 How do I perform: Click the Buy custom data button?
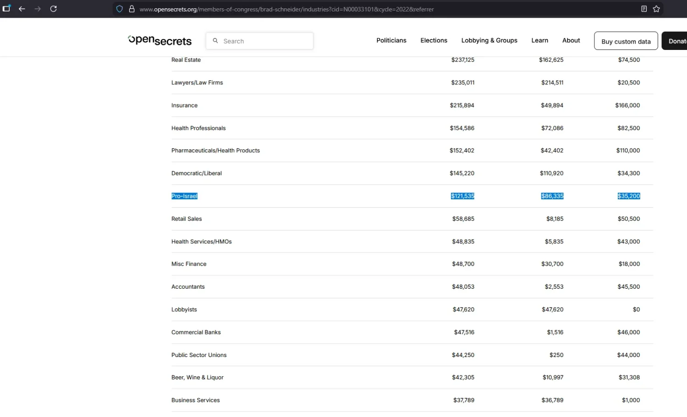click(626, 41)
